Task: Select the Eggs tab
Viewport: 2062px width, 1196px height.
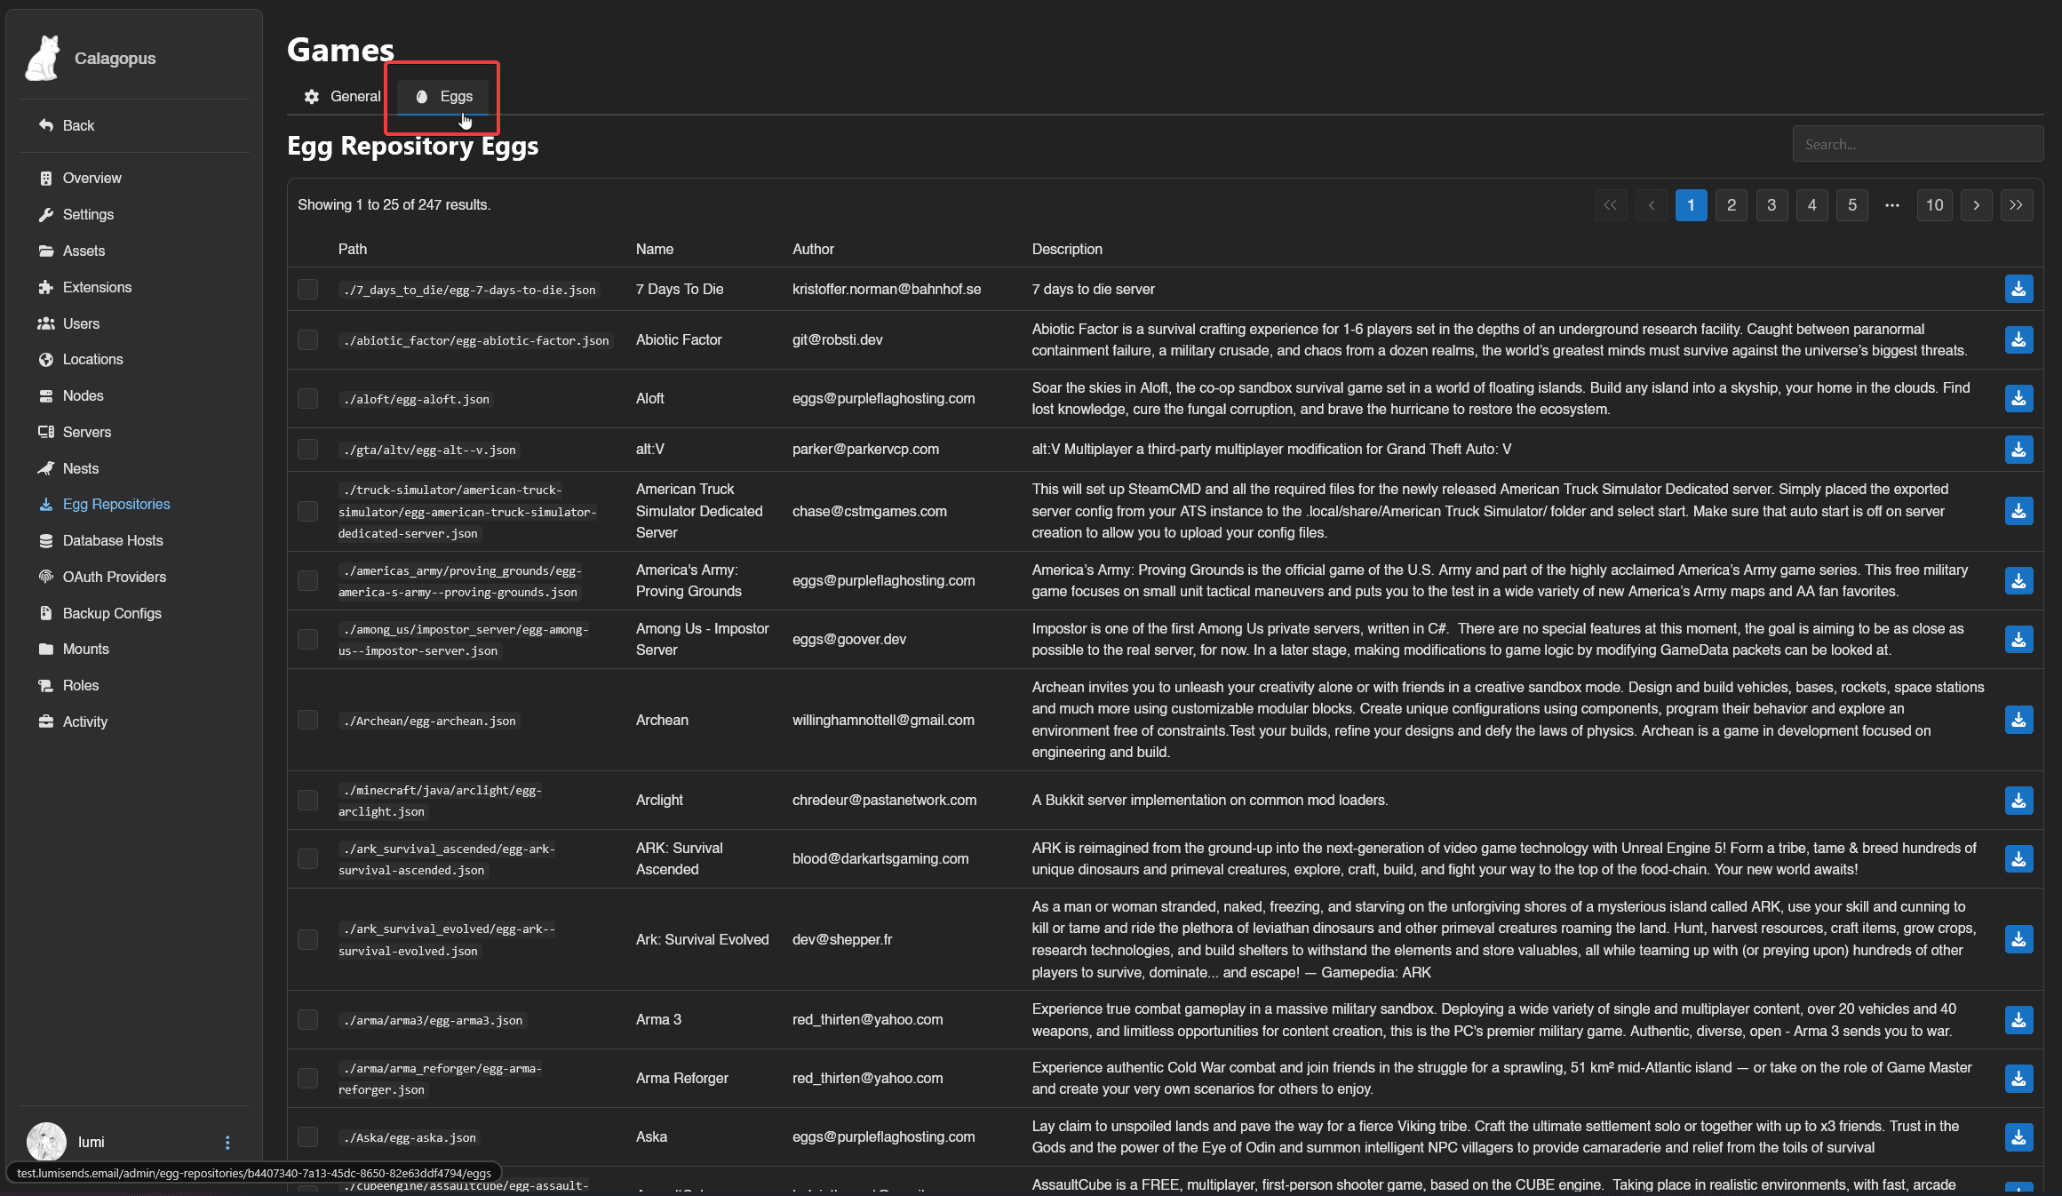Action: click(x=444, y=97)
